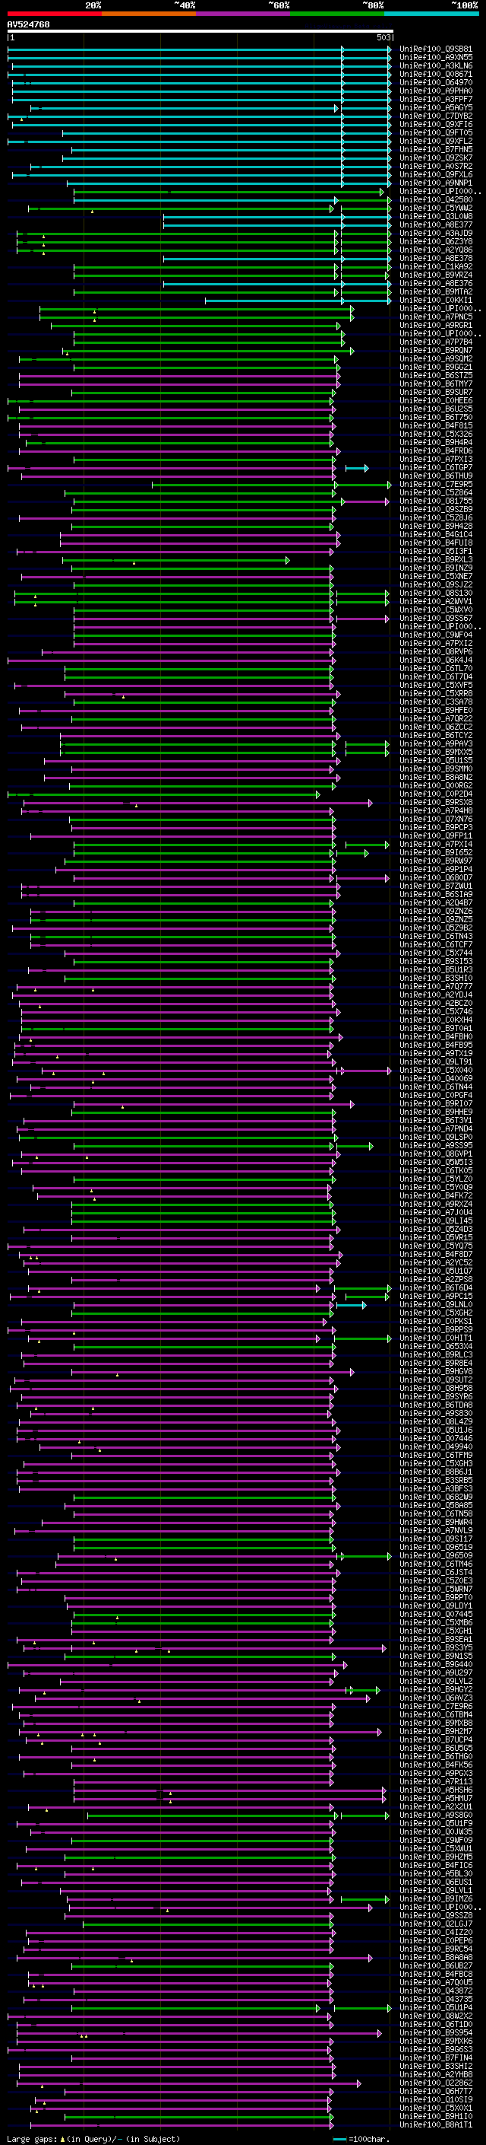
Task: Choose the UniRef100_B9GG21 entry
Action: click(436, 368)
